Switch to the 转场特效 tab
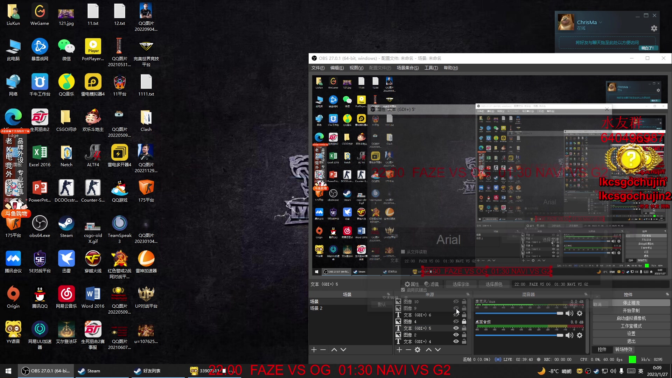 (624, 349)
